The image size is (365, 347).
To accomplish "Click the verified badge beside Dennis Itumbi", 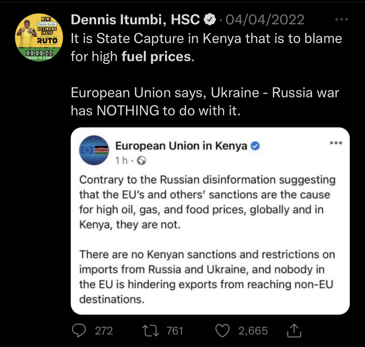I will click(x=209, y=21).
